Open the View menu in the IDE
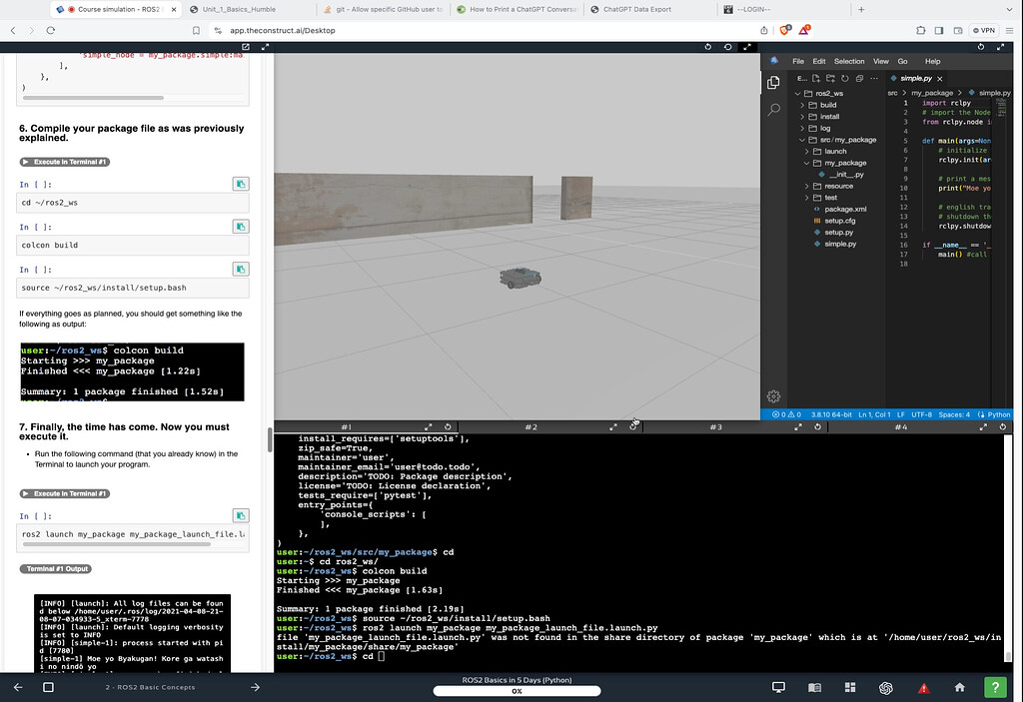 point(881,61)
